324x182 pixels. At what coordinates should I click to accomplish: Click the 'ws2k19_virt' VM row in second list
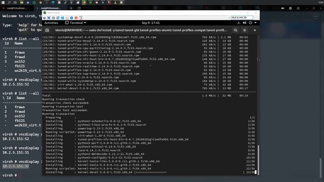click(28, 125)
